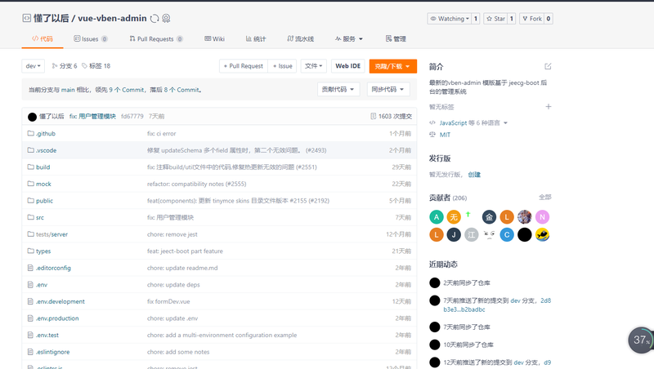The width and height of the screenshot is (654, 369).
Task: Add a tag with the plus icon beside 暂无标签
Action: (548, 107)
